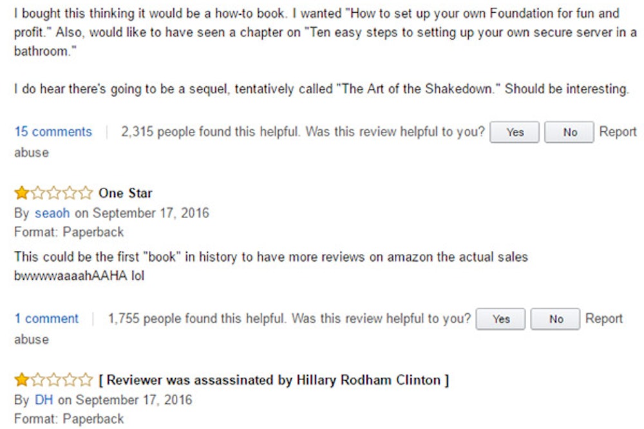This screenshot has height=429, width=644.
Task: Open the 1 comment link
Action: pyautogui.click(x=46, y=318)
